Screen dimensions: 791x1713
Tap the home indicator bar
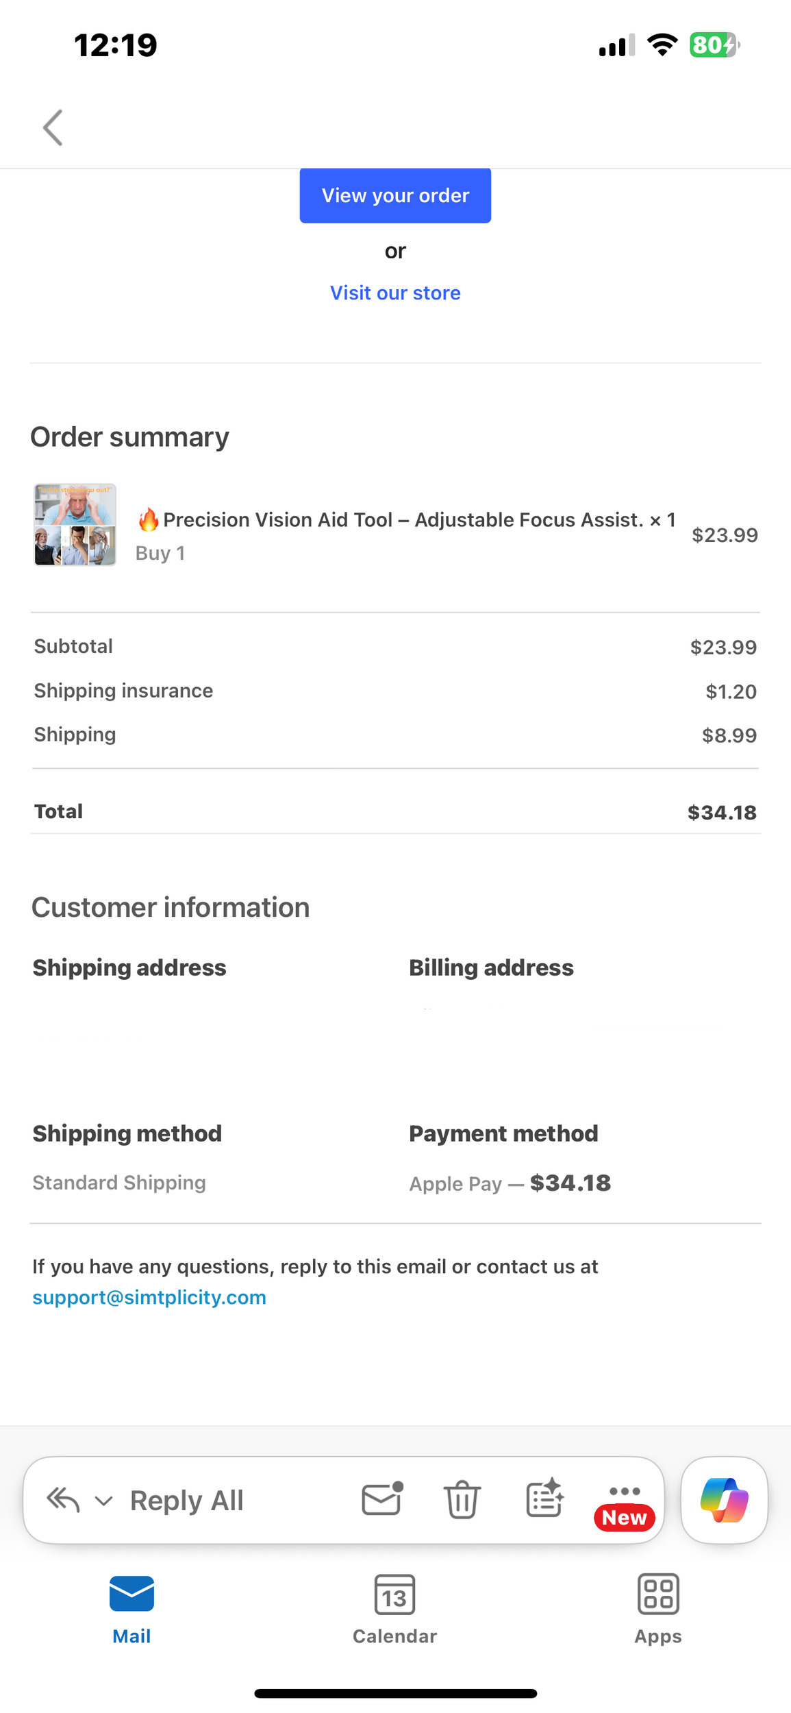[x=395, y=1694]
